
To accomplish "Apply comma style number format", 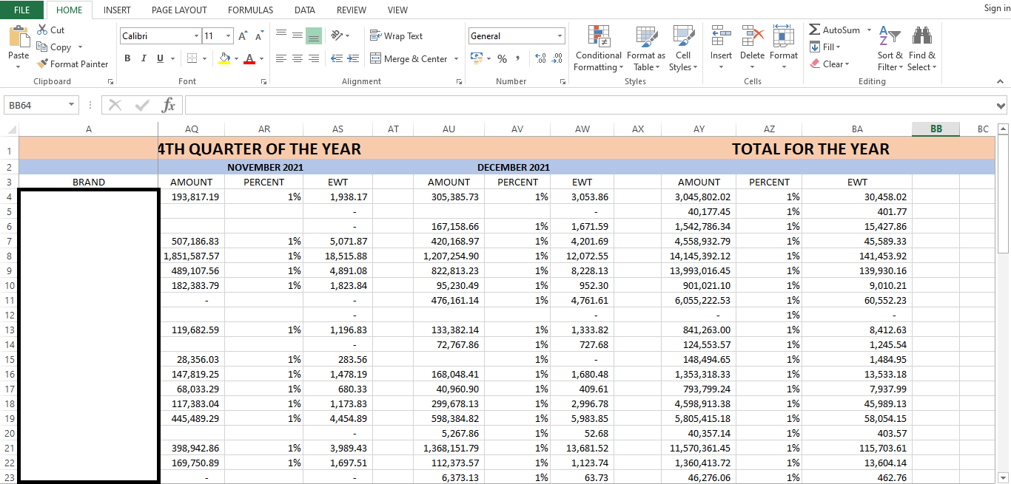I will click(x=518, y=58).
